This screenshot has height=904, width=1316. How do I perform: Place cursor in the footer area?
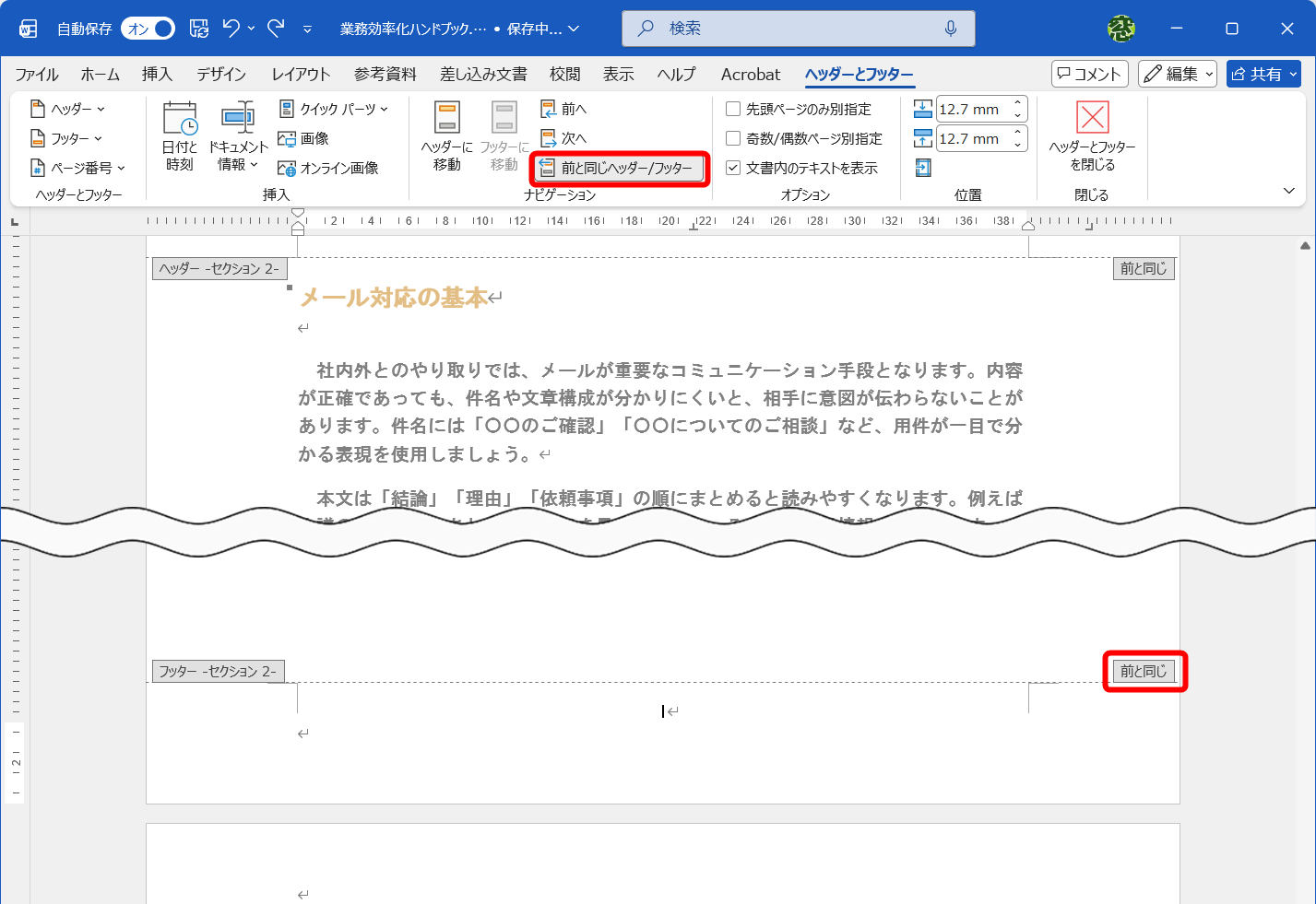pos(663,711)
